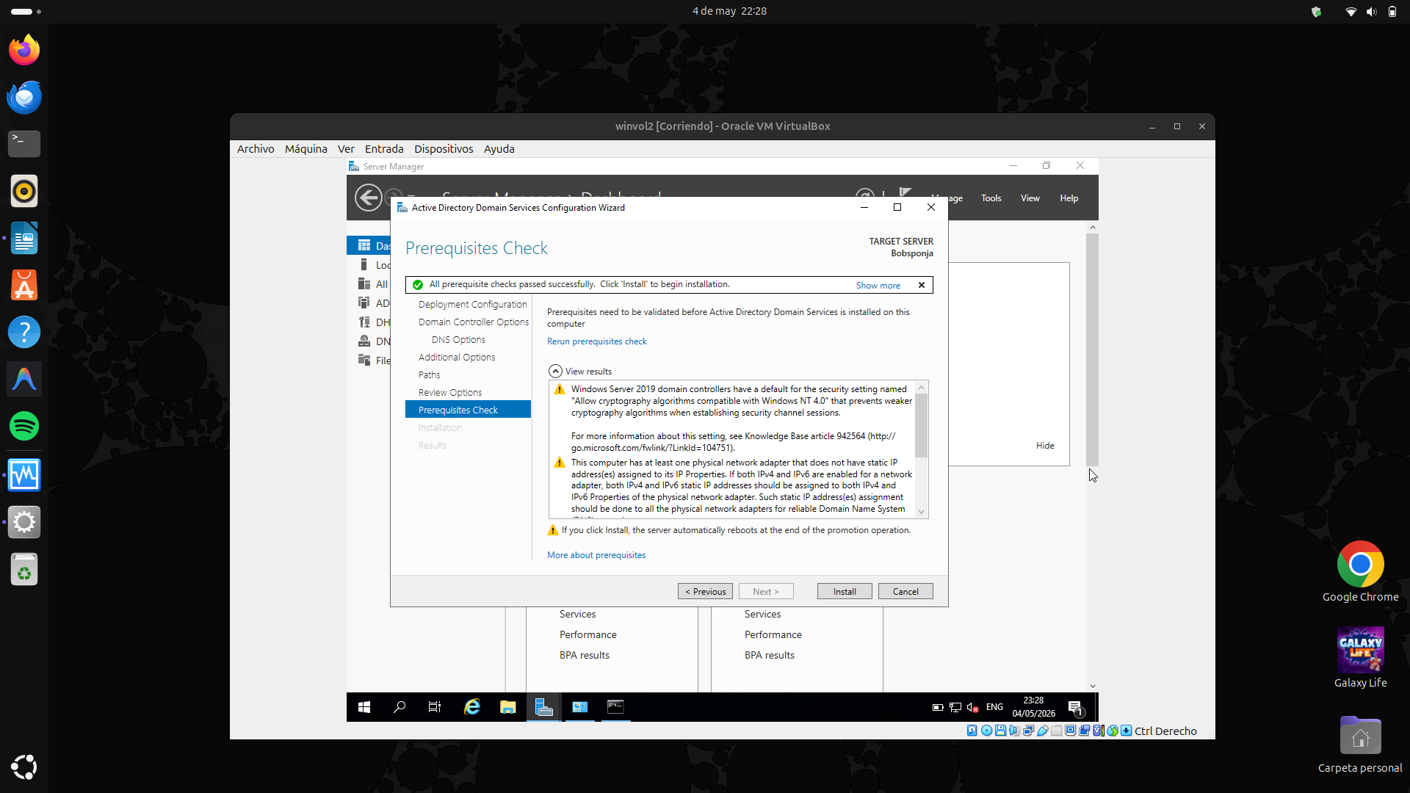
Task: Open Ubuntu volume indicator in top bar
Action: pyautogui.click(x=1371, y=11)
